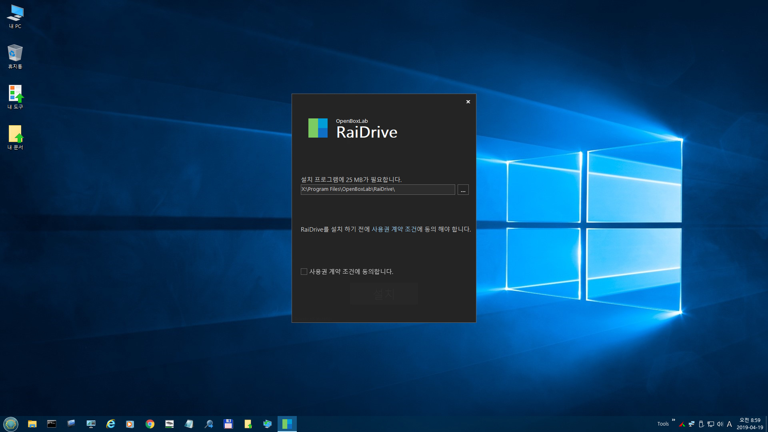Open the command prompt taskbar icon
Viewport: 768px width, 432px height.
pyautogui.click(x=52, y=424)
